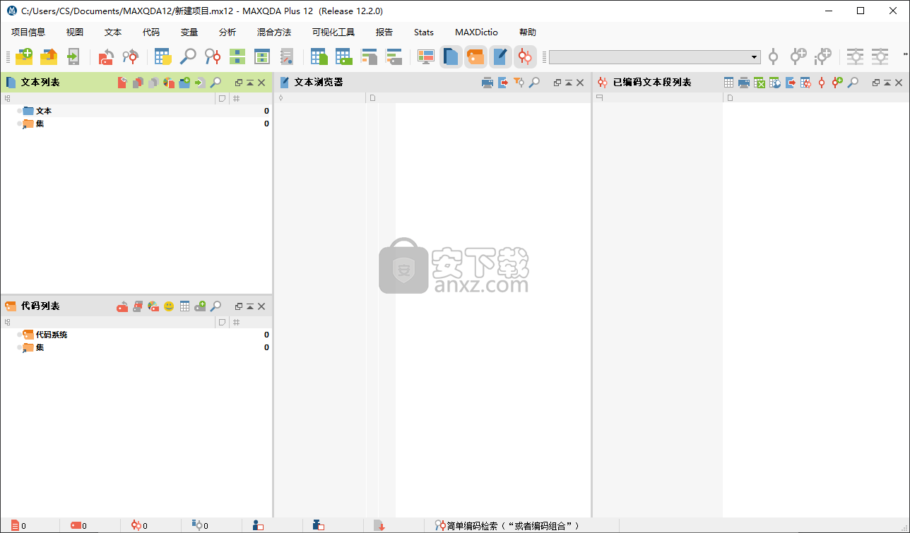
Task: Collapse the 文本列表 panel with triangle button
Action: (x=250, y=83)
